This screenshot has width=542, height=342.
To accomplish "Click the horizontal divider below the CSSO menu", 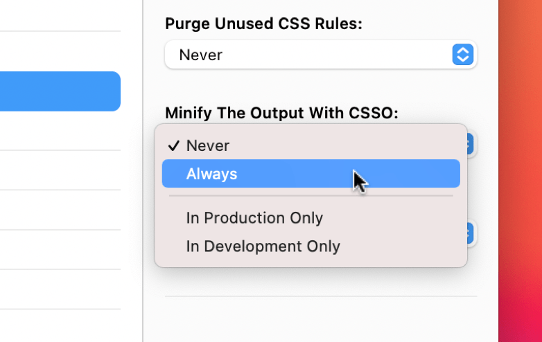I will point(321,296).
